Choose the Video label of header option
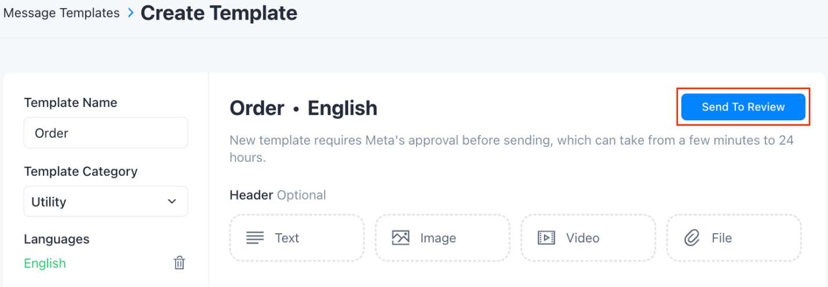The height and width of the screenshot is (287, 828). click(583, 238)
